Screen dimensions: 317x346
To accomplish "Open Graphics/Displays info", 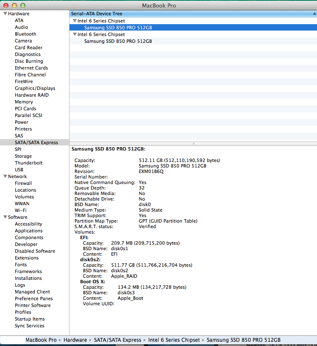I will pos(35,88).
